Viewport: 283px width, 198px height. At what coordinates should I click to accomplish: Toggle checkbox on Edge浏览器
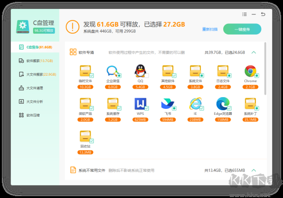click(x=229, y=108)
